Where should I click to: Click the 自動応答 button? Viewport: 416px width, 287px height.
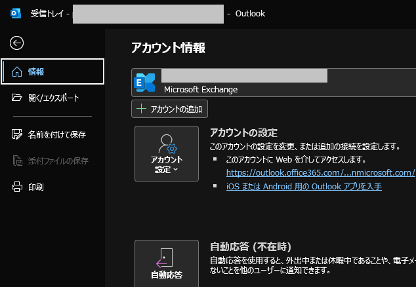click(x=167, y=263)
